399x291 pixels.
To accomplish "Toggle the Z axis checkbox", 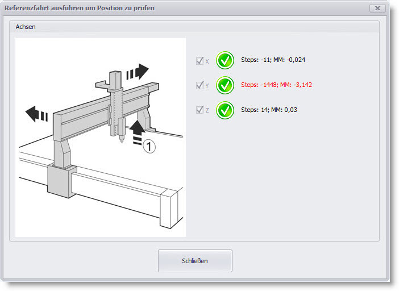I will click(x=199, y=110).
